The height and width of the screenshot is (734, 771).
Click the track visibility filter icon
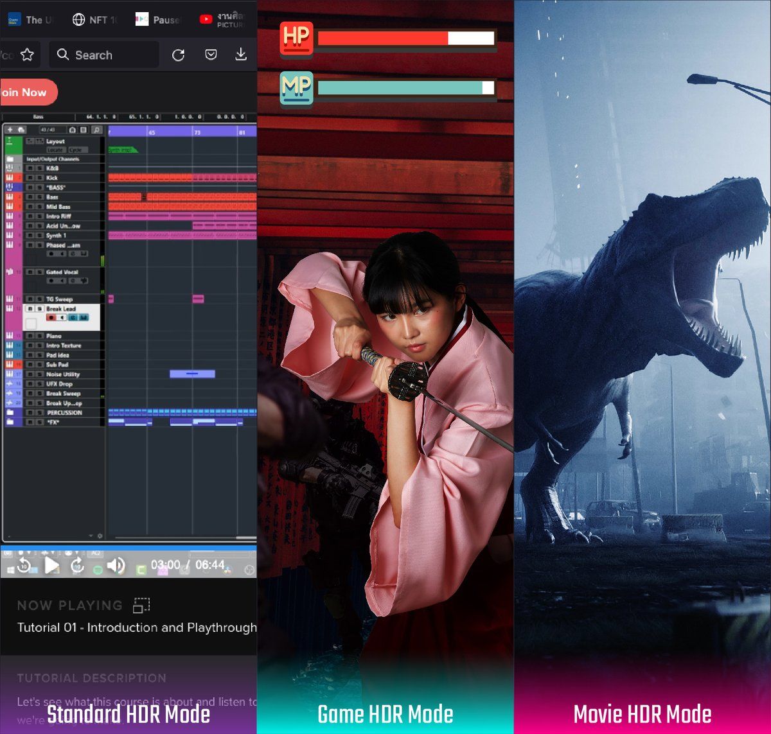(72, 130)
